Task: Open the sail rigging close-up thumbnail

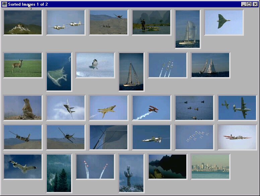Action: pos(109,137)
